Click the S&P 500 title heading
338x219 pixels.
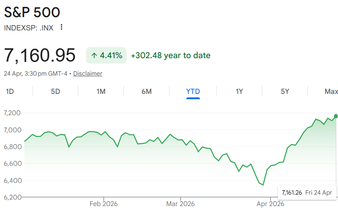[x=32, y=12]
